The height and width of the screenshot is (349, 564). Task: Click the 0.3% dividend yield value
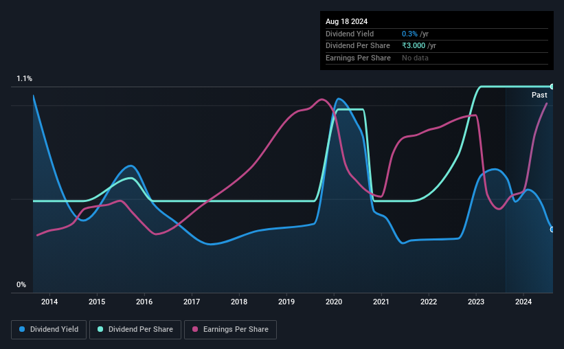coord(409,34)
